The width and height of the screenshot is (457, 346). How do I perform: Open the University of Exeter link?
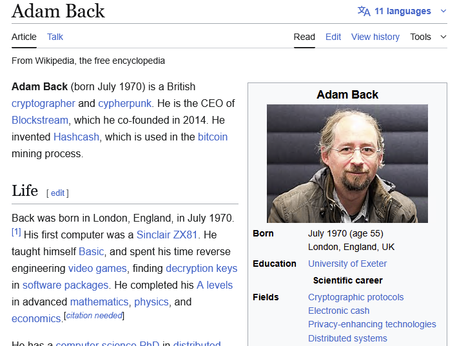pyautogui.click(x=347, y=264)
